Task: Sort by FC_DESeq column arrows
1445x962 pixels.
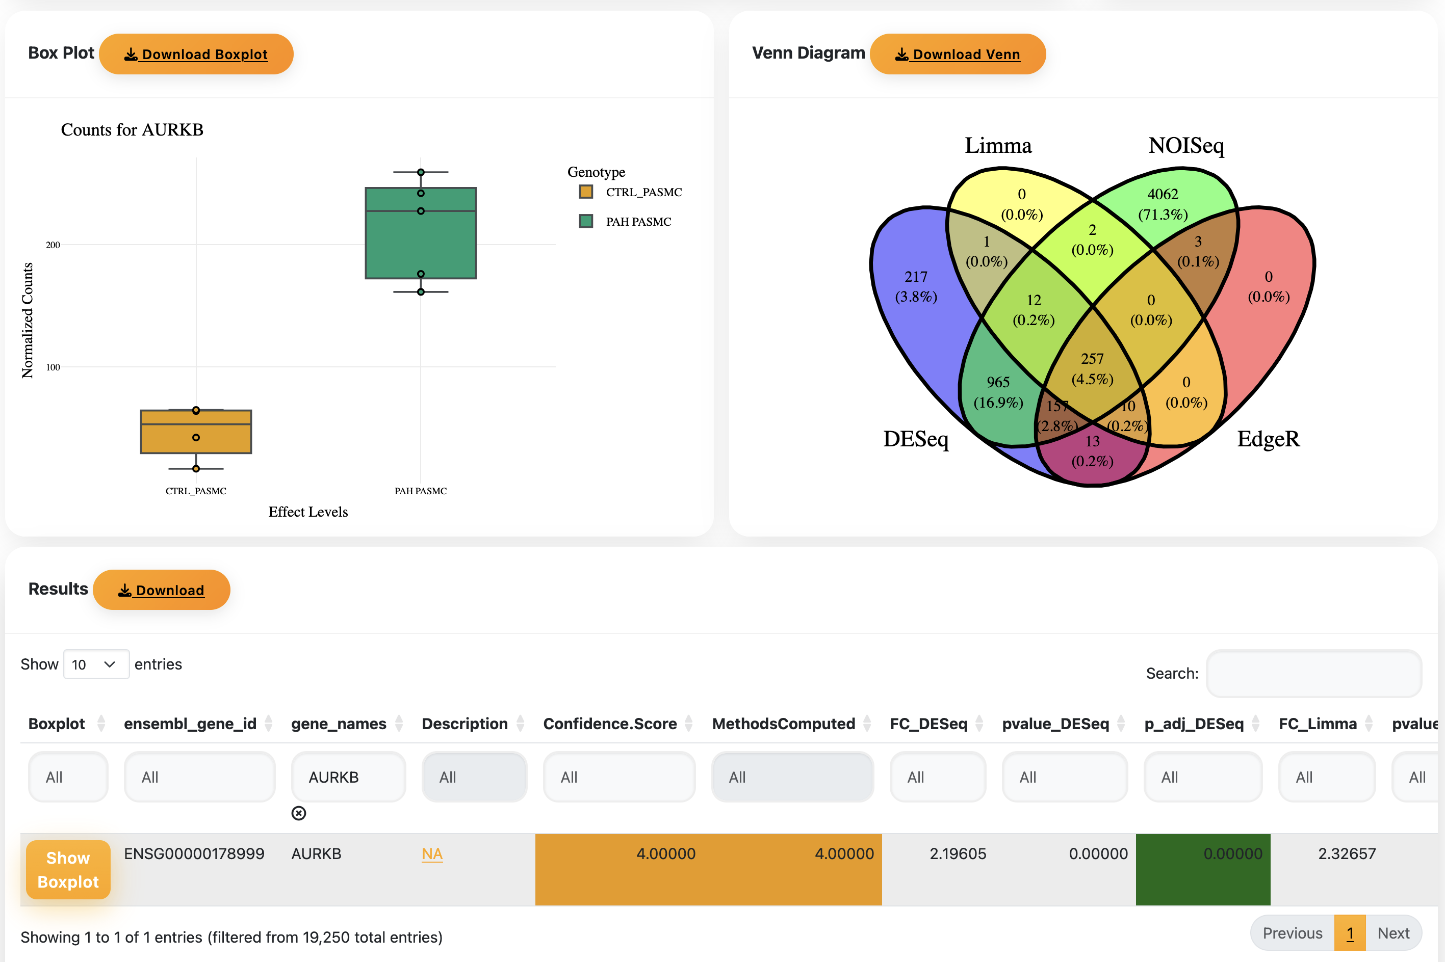Action: pos(979,724)
